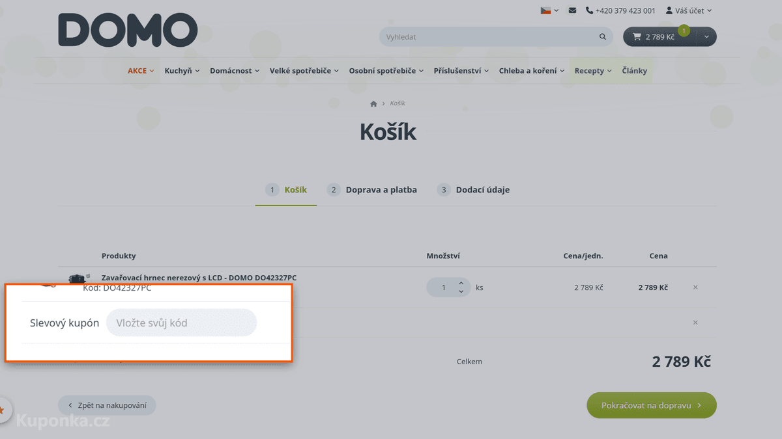This screenshot has width=782, height=439.
Task: Expand the cart dropdown arrow
Action: point(707,37)
